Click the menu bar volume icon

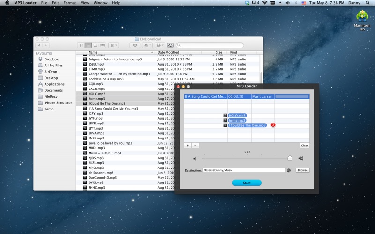(288, 3)
